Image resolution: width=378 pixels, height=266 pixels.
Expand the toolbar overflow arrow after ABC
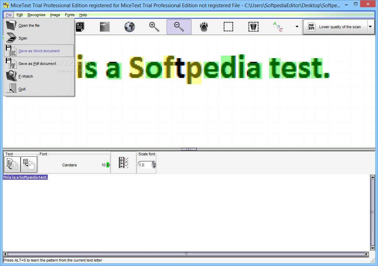coord(297,27)
